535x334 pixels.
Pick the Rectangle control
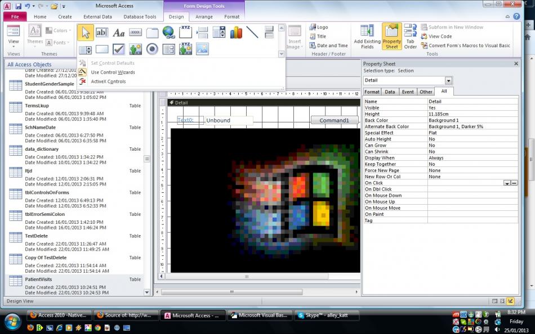102,49
